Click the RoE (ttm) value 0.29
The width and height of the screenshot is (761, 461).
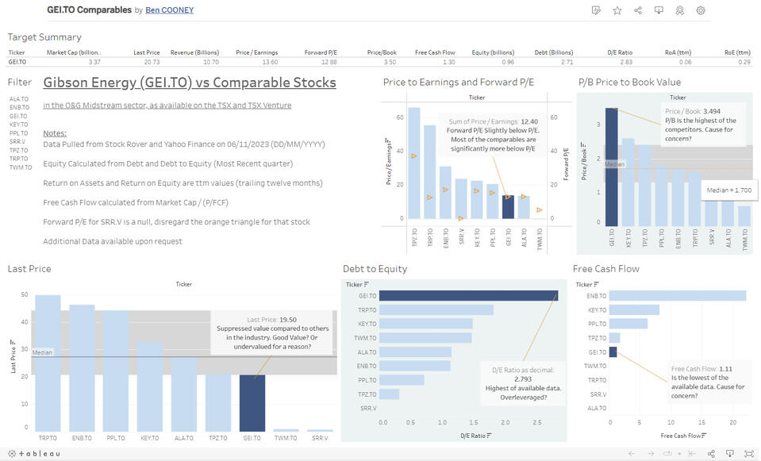point(744,62)
